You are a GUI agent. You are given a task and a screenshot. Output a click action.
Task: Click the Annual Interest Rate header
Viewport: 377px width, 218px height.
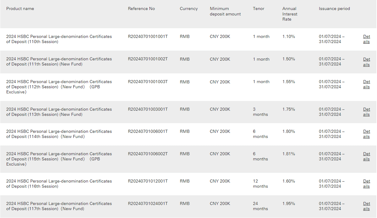289,14
